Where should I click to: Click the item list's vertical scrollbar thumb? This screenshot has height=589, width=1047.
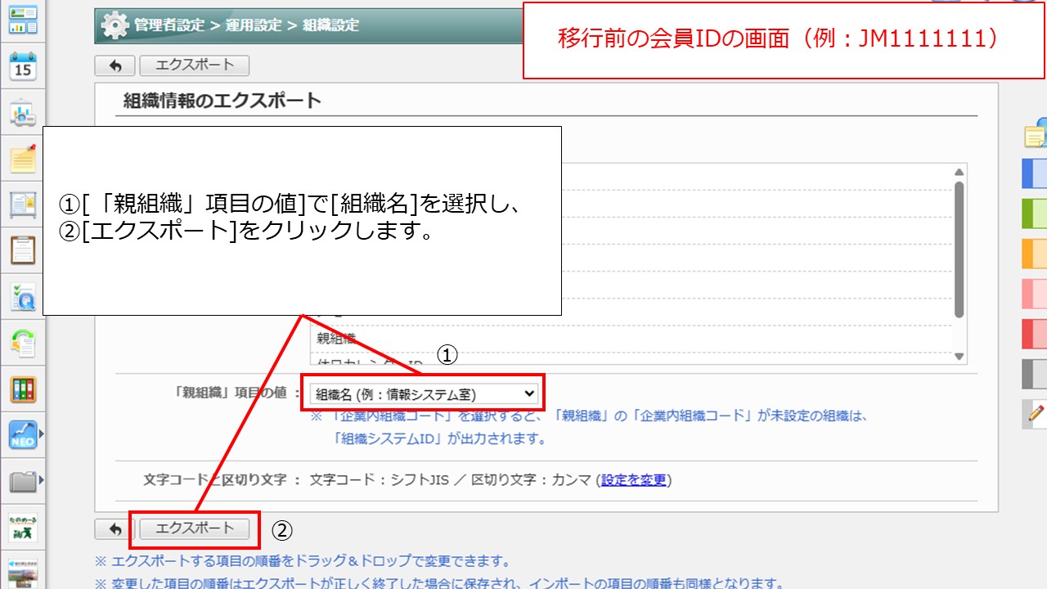click(x=959, y=250)
